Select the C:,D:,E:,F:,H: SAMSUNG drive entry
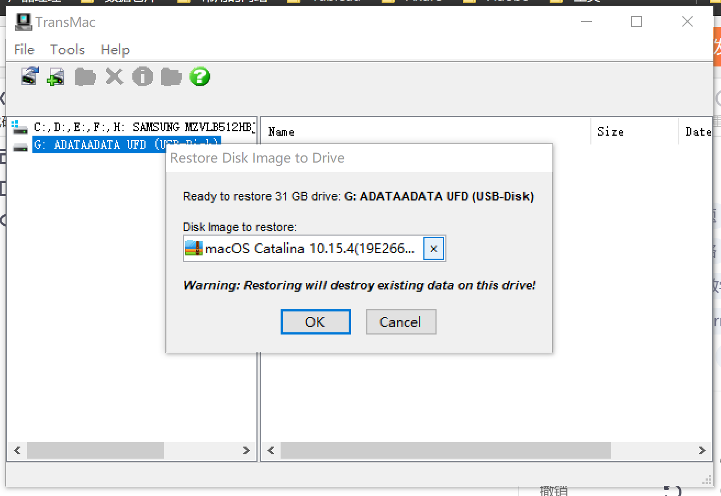The height and width of the screenshot is (496, 721). coord(145,127)
